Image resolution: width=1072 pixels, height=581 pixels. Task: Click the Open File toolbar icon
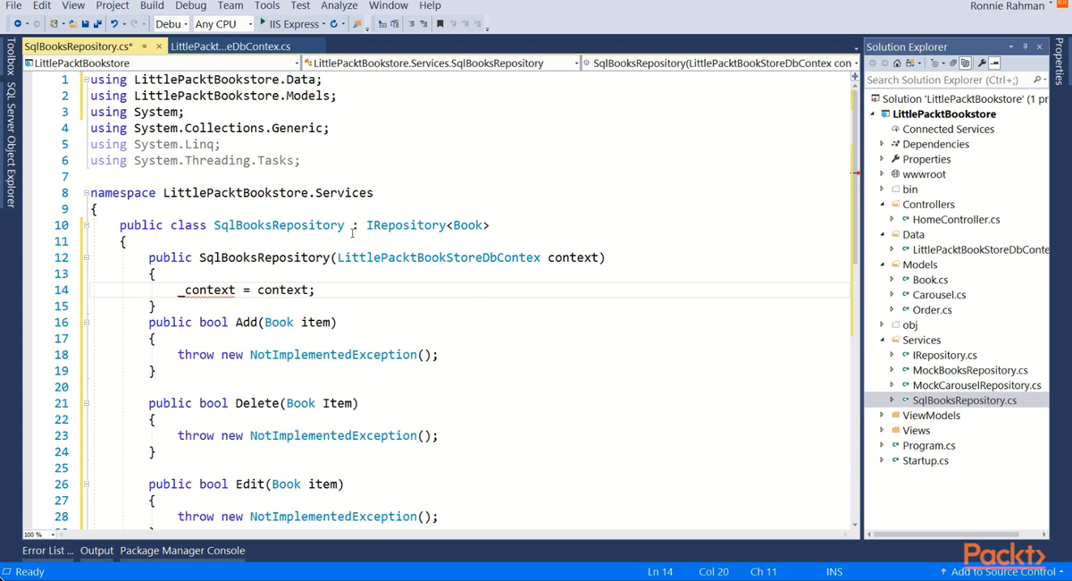pos(73,23)
